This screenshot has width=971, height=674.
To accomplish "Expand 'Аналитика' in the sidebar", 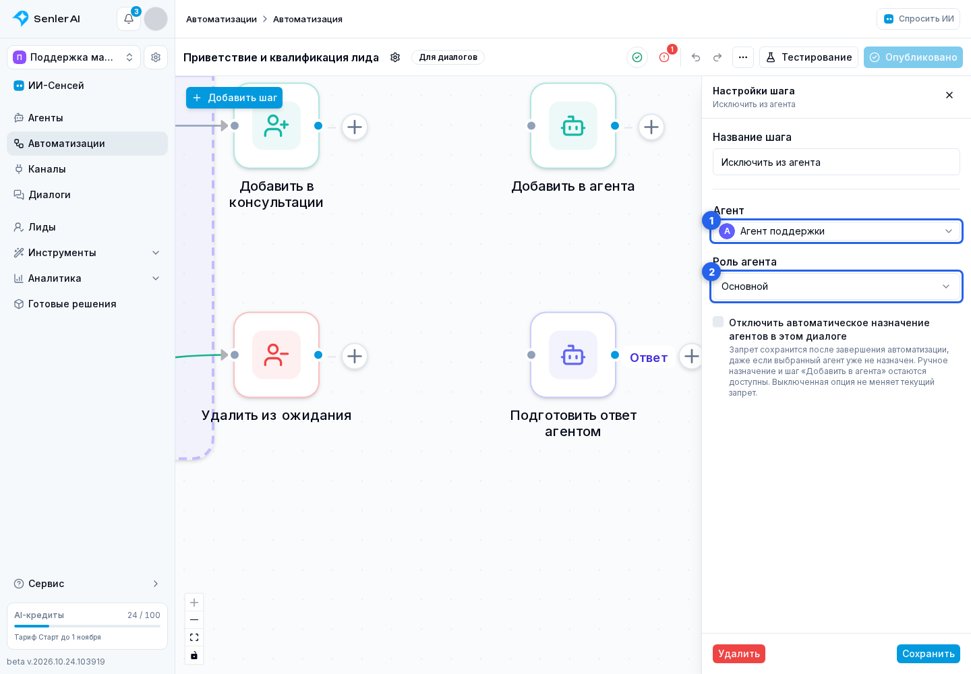I will (x=88, y=278).
